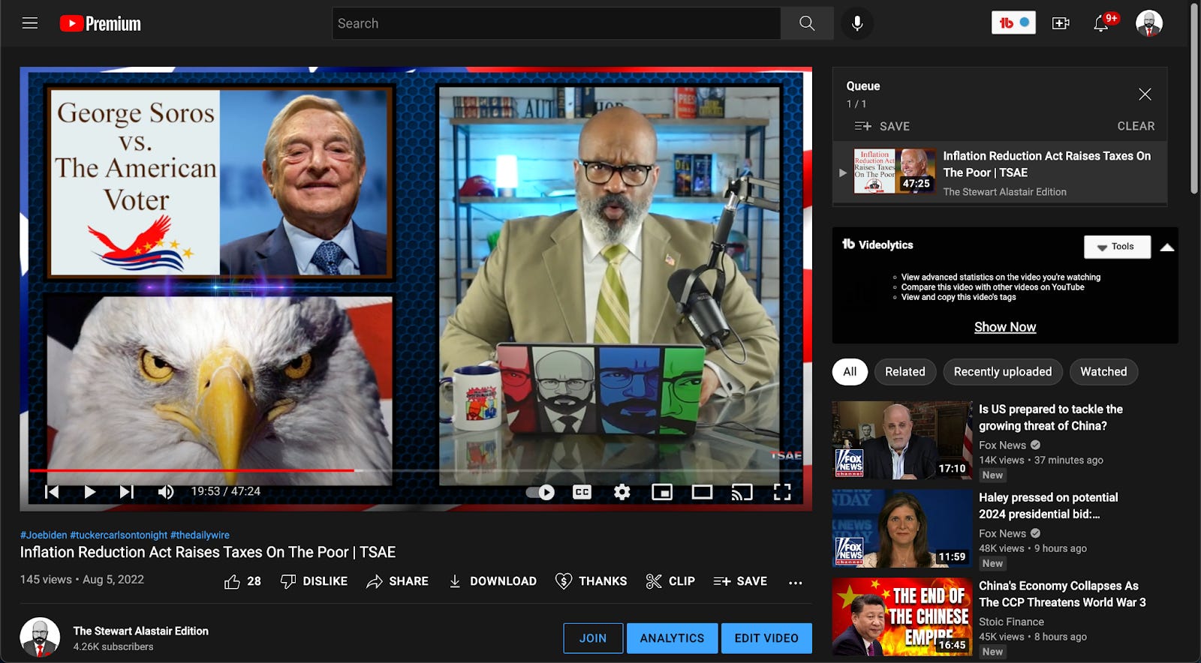Open Stoic Finance channel name

point(1011,622)
